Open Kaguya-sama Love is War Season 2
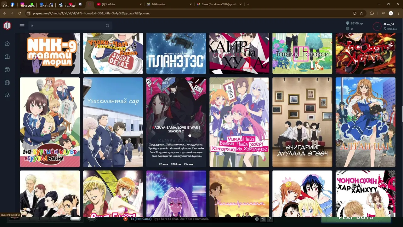403x227 pixels. point(176,122)
